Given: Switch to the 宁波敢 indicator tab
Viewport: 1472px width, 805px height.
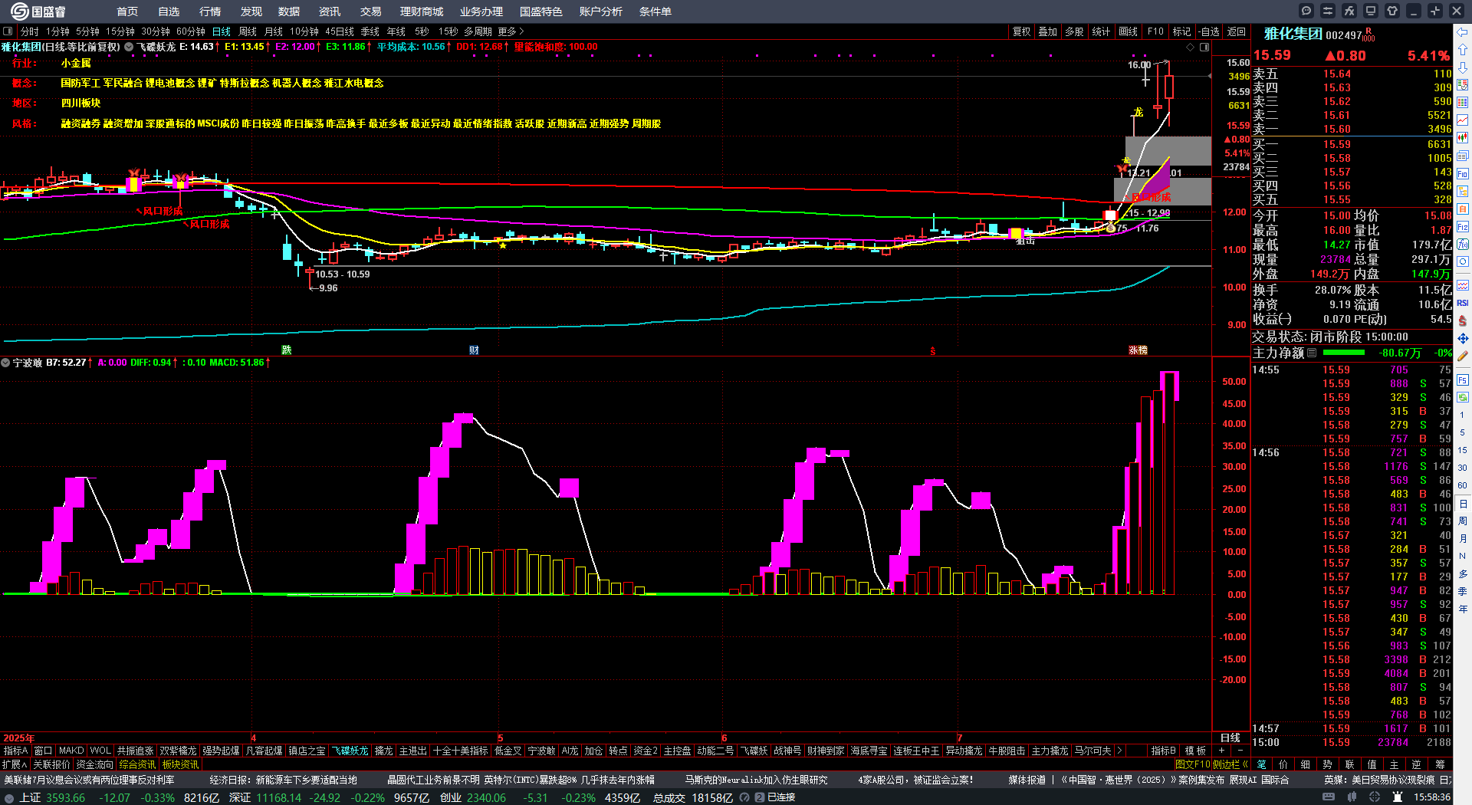Looking at the screenshot, I should 542,751.
